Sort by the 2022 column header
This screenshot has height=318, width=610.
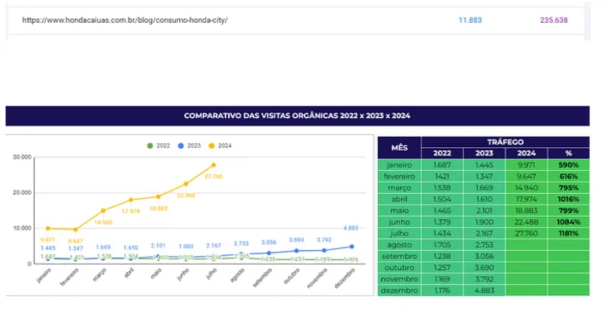442,153
